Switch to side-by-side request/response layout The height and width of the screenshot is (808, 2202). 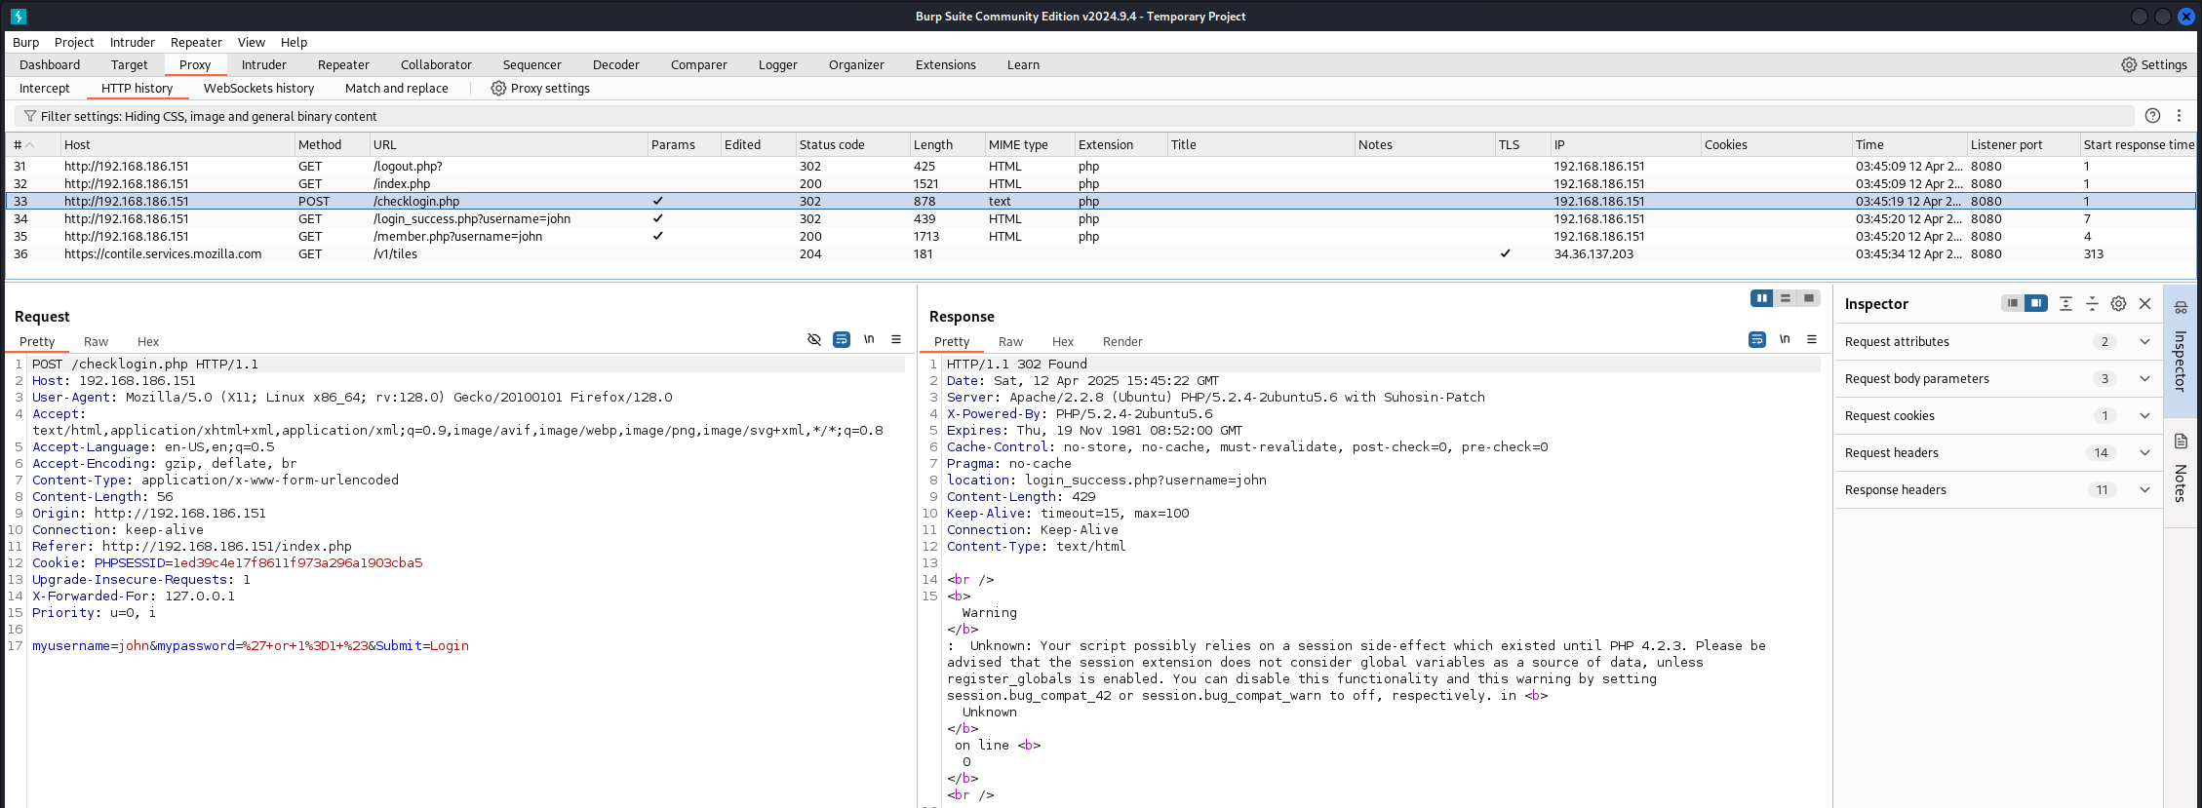tap(1761, 298)
